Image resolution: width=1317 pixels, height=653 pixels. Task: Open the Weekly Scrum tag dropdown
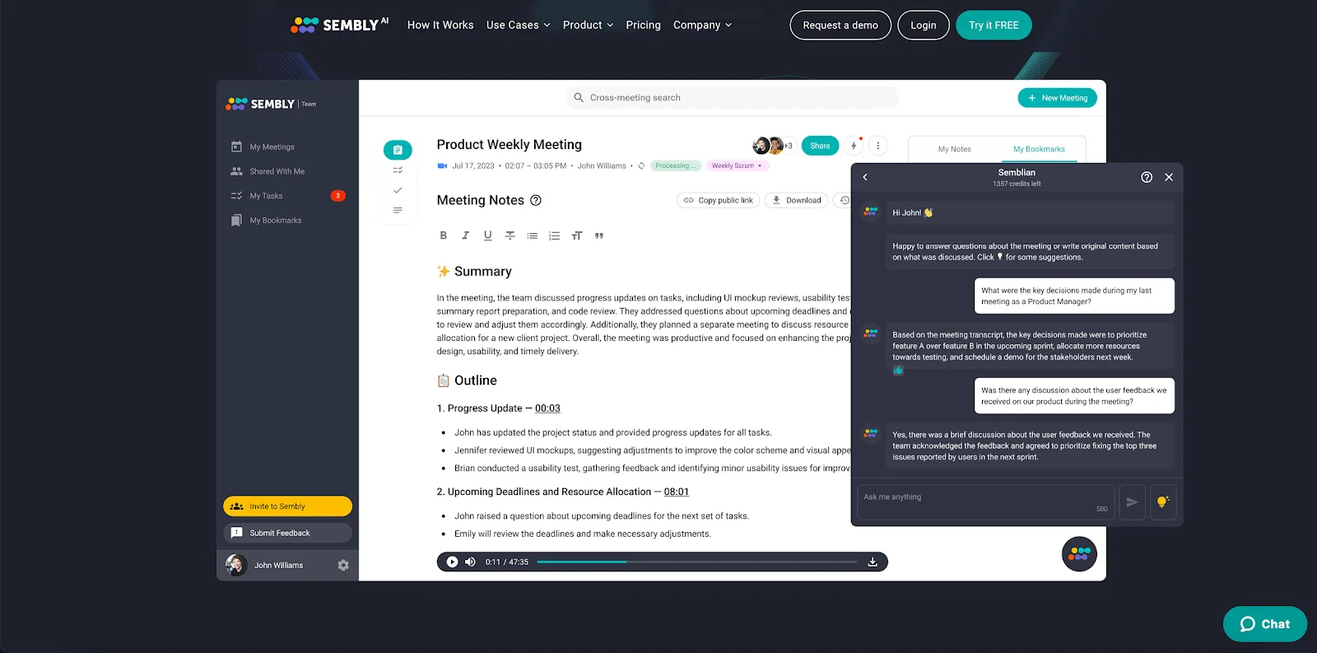click(x=737, y=166)
